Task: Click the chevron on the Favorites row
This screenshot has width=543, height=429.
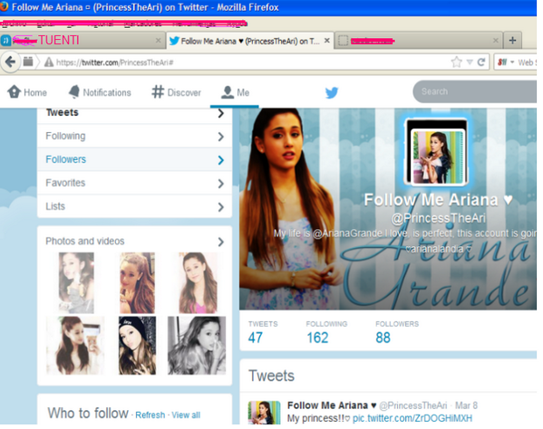Action: (x=221, y=184)
